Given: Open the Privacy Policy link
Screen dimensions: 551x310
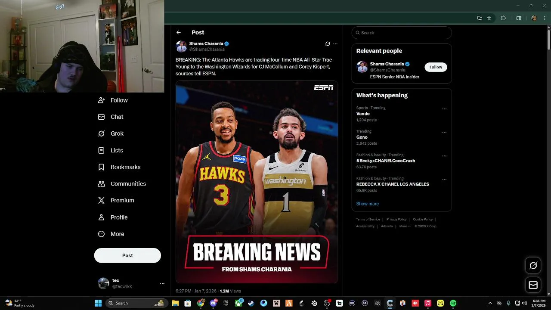Looking at the screenshot, I should coord(396,220).
